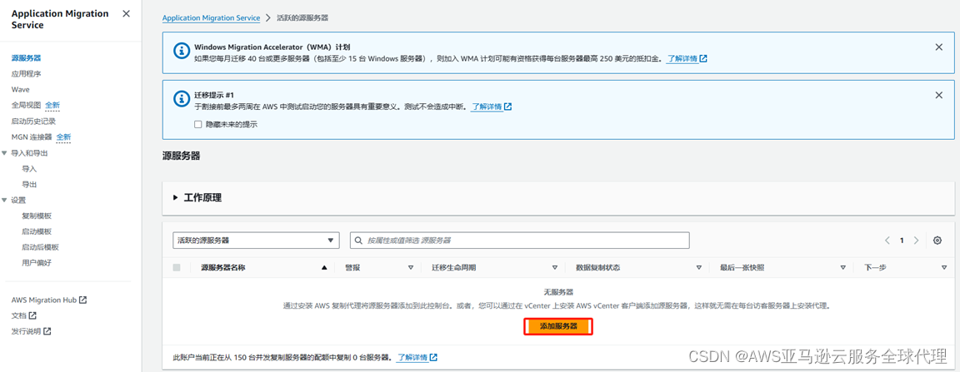Open 源服务器 in the sidebar
960x372 pixels.
point(27,58)
